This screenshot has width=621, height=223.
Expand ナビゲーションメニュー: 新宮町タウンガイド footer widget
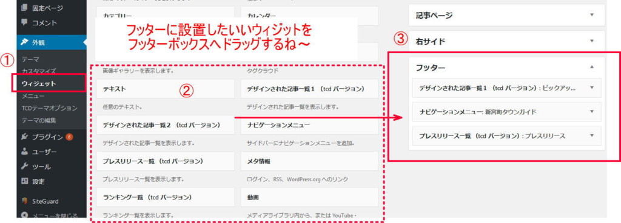click(x=592, y=112)
